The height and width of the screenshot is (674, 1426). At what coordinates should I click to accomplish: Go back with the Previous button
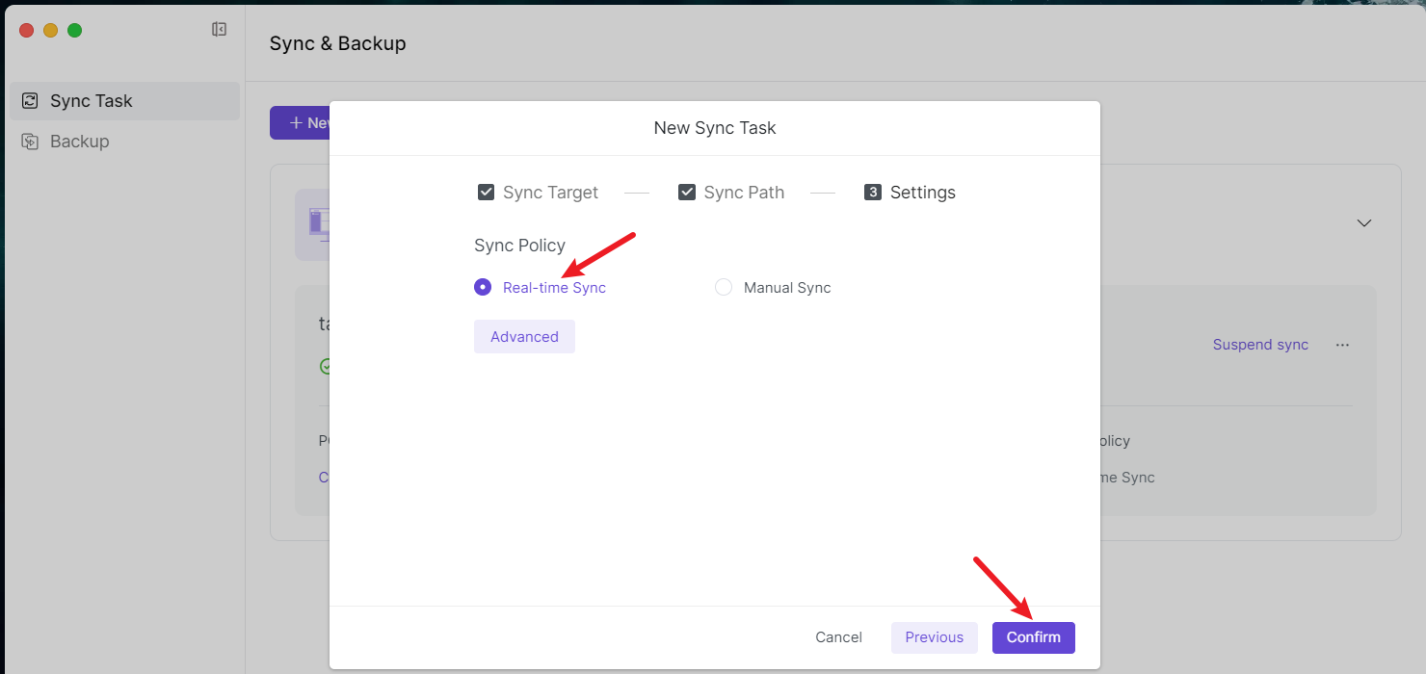click(x=934, y=637)
